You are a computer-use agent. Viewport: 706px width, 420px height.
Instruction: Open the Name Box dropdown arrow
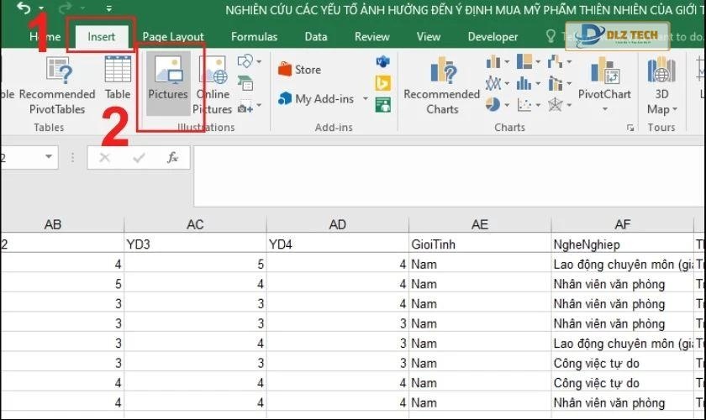49,157
